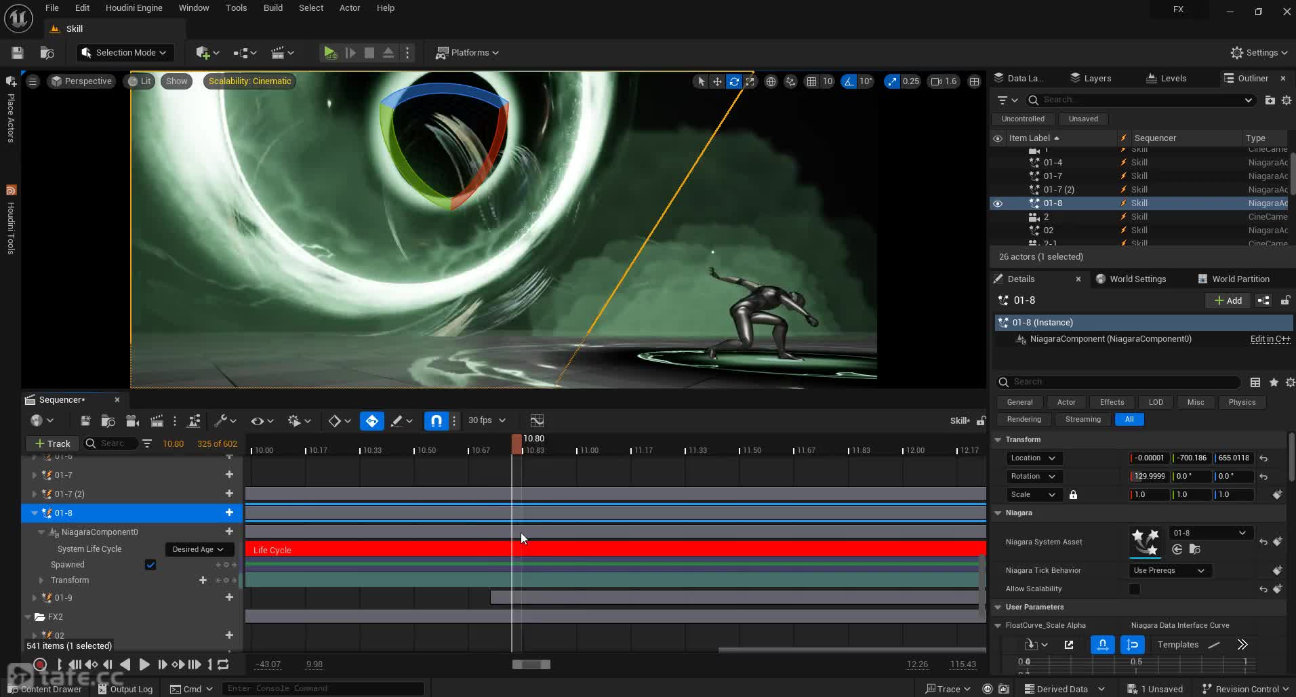Image resolution: width=1296 pixels, height=697 pixels.
Task: Click the filter icon beside track search
Action: pos(147,443)
